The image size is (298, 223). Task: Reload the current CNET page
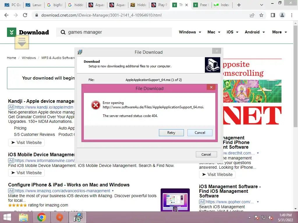(x=25, y=15)
